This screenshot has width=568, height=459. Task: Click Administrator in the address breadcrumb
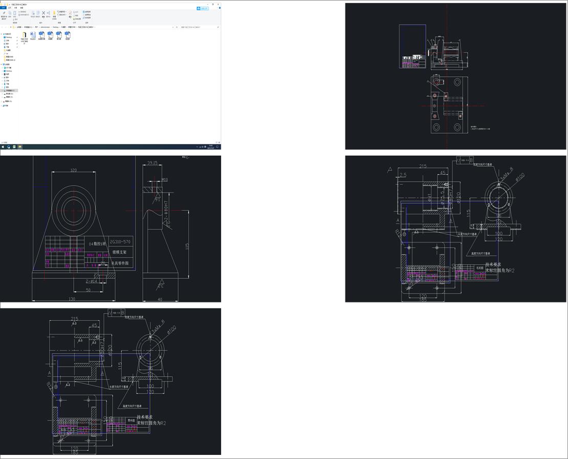45,27
